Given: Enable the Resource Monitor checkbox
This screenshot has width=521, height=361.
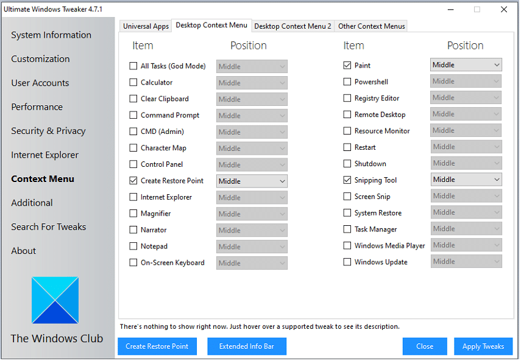Looking at the screenshot, I should [x=347, y=131].
